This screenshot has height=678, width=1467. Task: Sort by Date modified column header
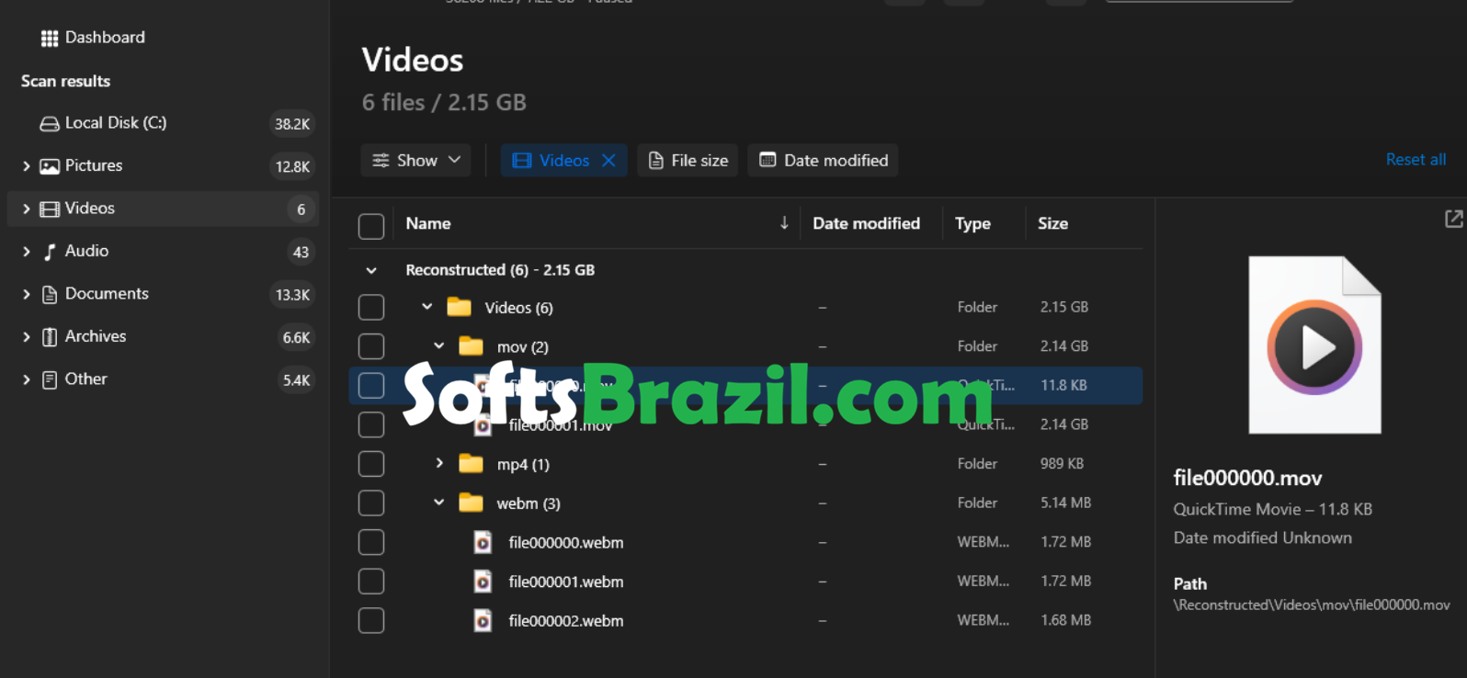click(x=866, y=223)
